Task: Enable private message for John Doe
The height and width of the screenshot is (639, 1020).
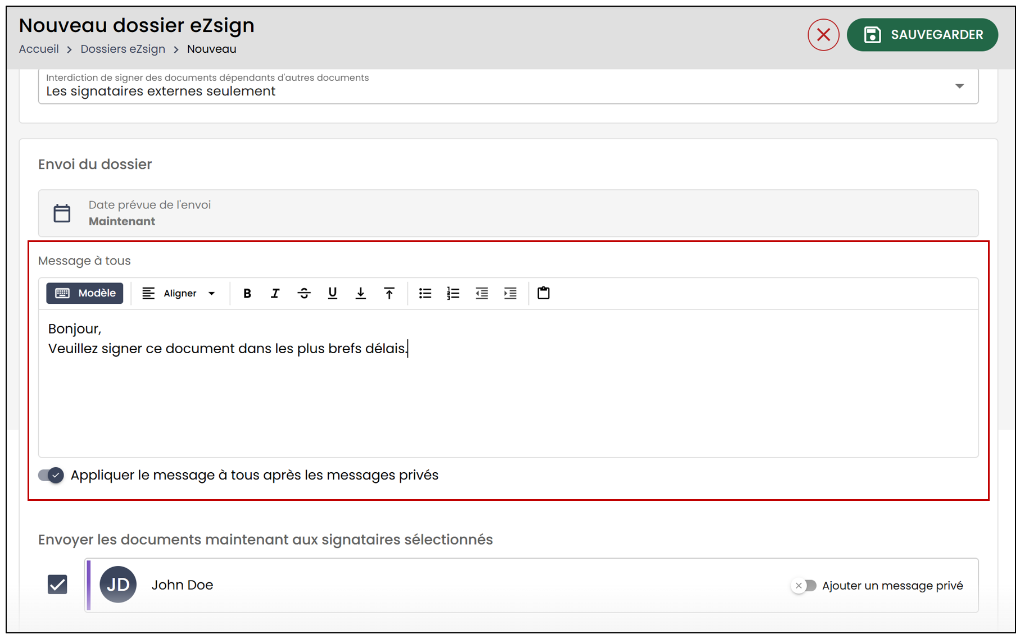Action: (804, 586)
